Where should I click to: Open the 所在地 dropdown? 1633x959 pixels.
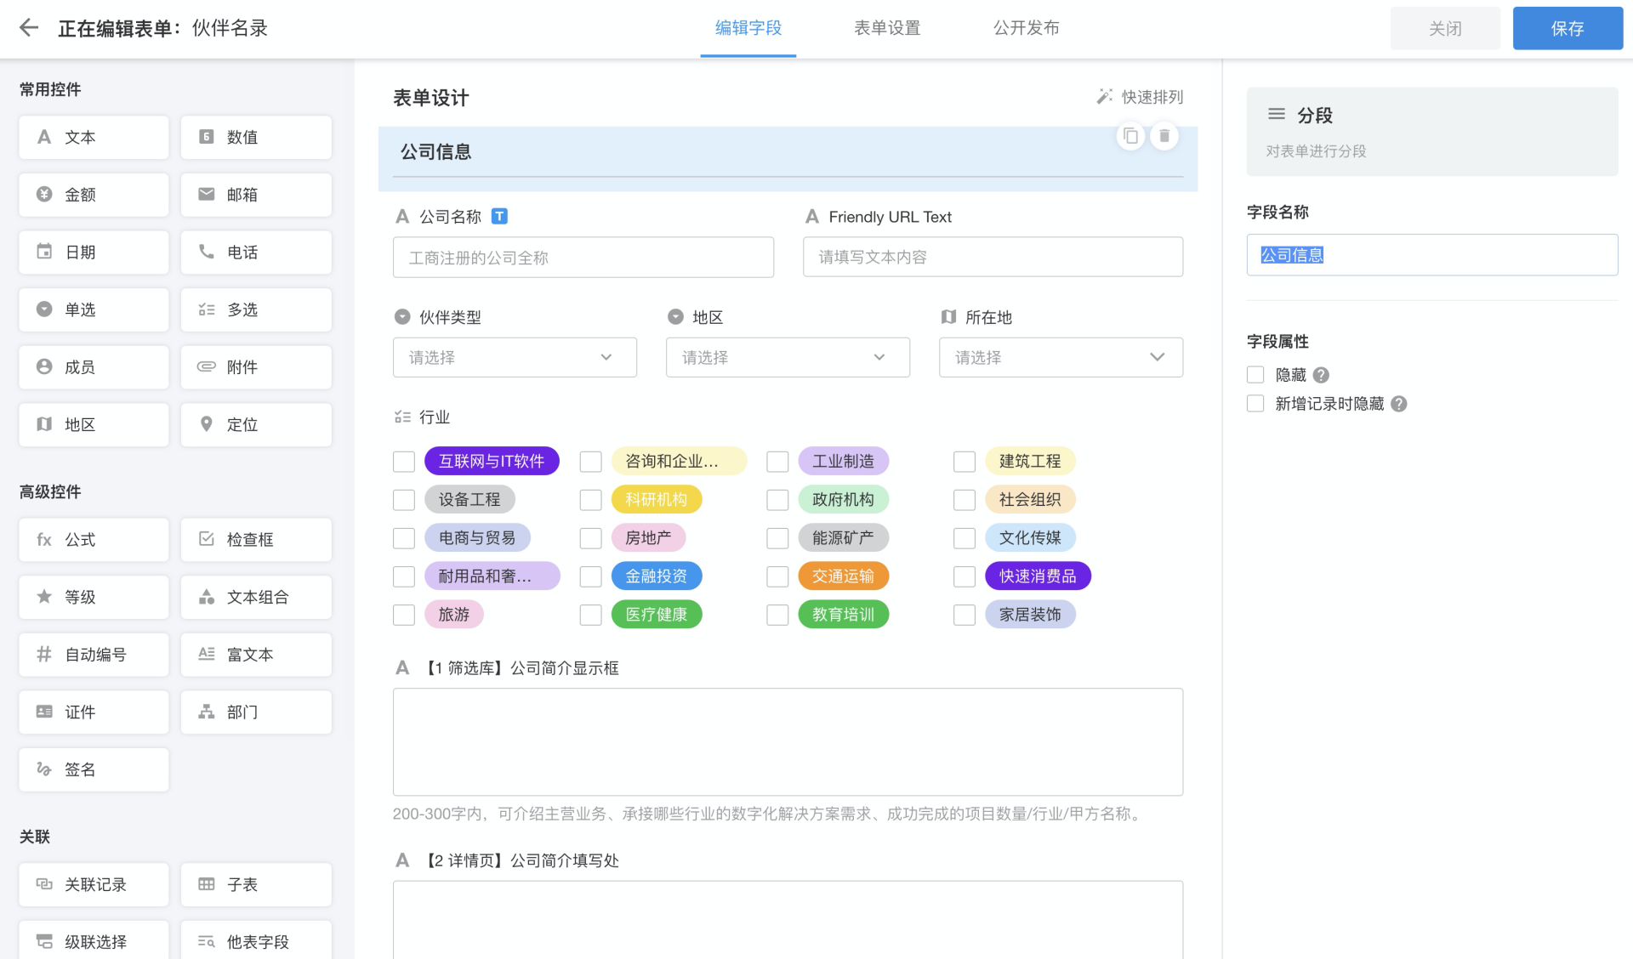click(x=1061, y=357)
